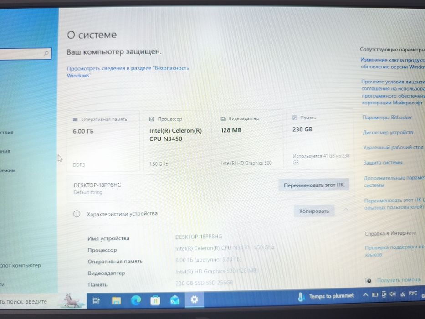Click the Получить помощь link
The height and width of the screenshot is (319, 425).
[399, 280]
